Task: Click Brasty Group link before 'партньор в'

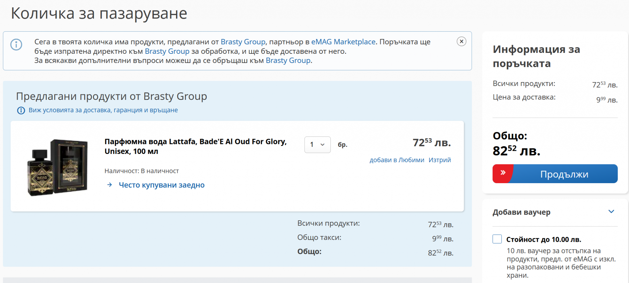Action: 243,42
